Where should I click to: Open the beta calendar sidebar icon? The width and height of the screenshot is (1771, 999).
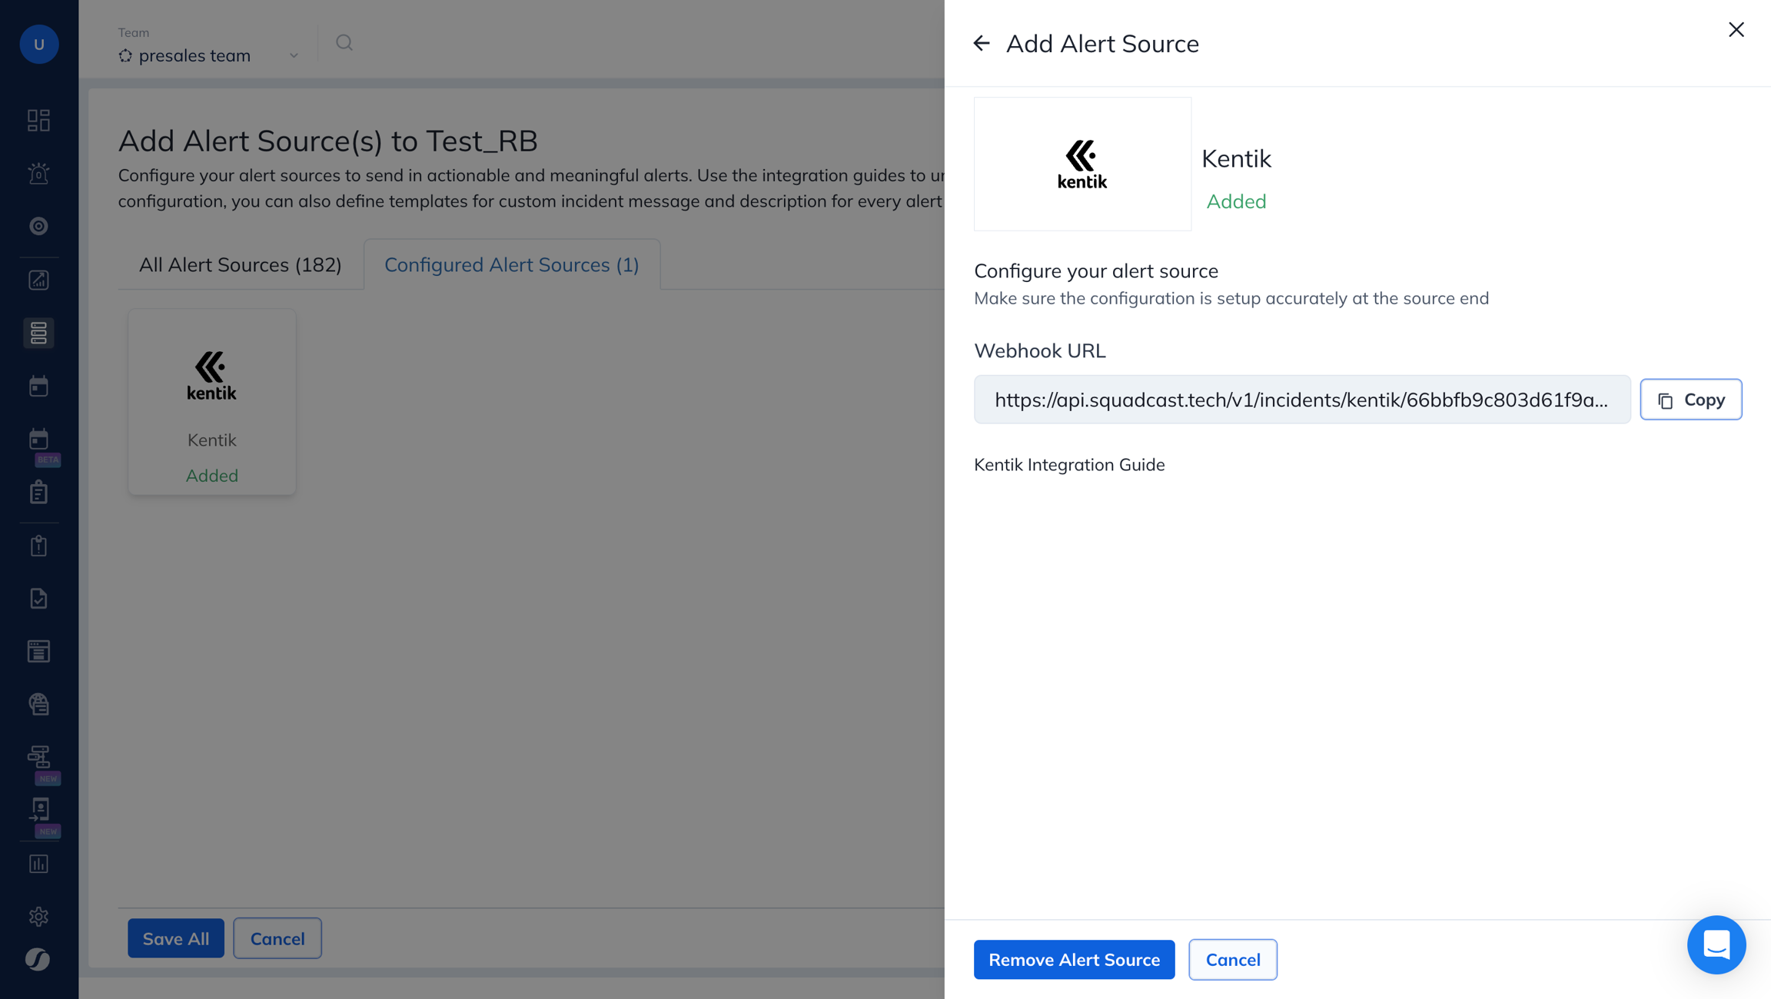(38, 439)
